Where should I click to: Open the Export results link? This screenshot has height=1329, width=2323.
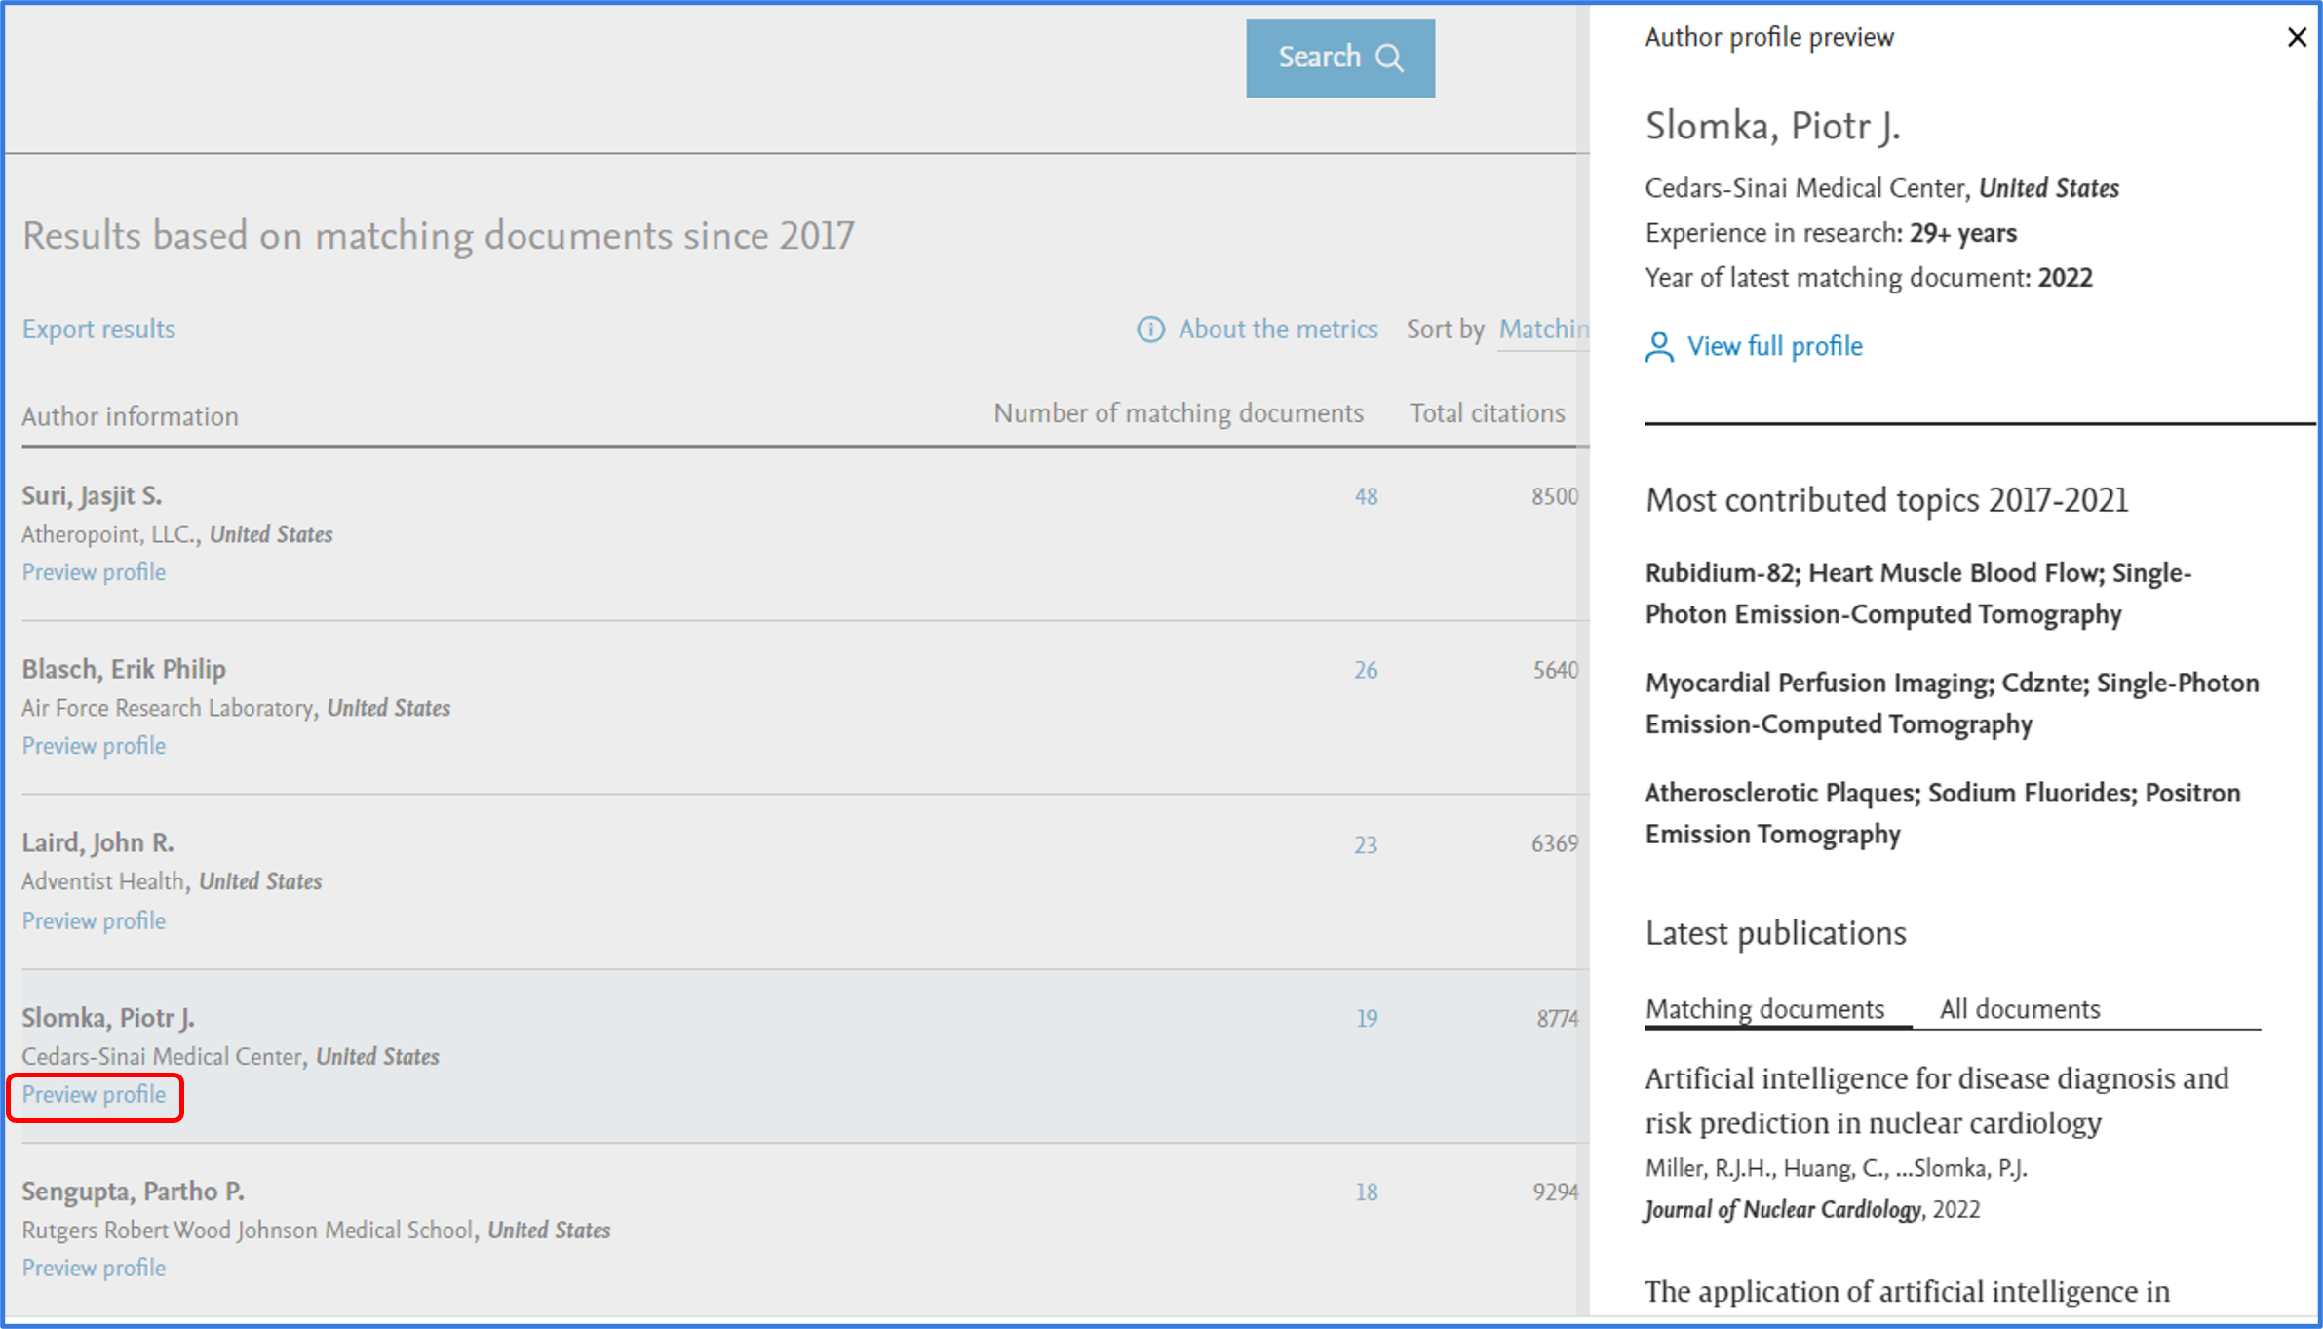98,329
